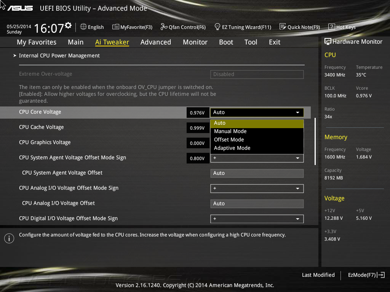Choose Auto in the voltage mode list
The image size is (390, 292).
click(x=257, y=123)
